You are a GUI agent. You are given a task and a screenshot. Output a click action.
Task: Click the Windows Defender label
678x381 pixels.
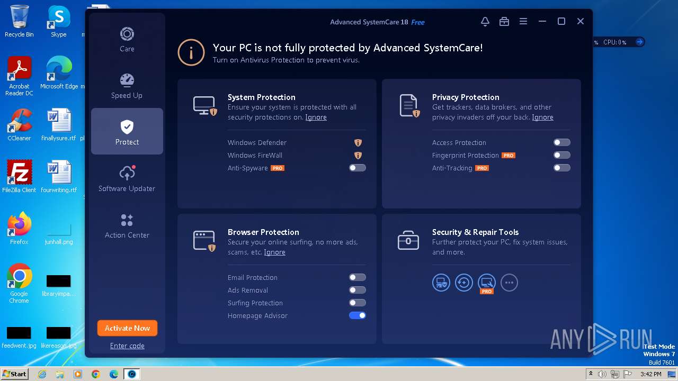click(257, 142)
